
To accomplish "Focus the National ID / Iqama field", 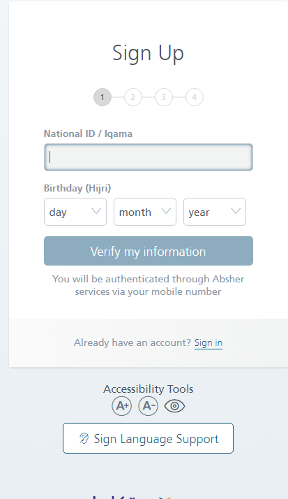I will point(149,157).
